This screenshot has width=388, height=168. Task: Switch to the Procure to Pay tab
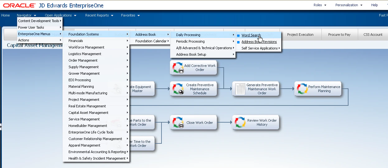click(x=339, y=35)
